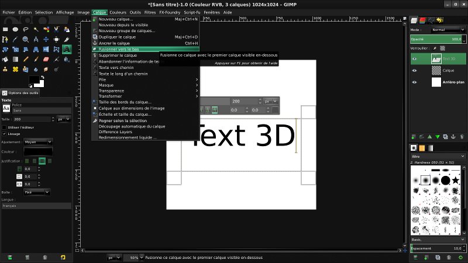Adjust the brush Espacement slider

point(438,248)
